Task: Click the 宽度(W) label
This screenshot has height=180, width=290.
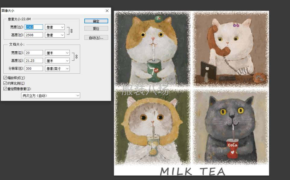Action: point(17,27)
